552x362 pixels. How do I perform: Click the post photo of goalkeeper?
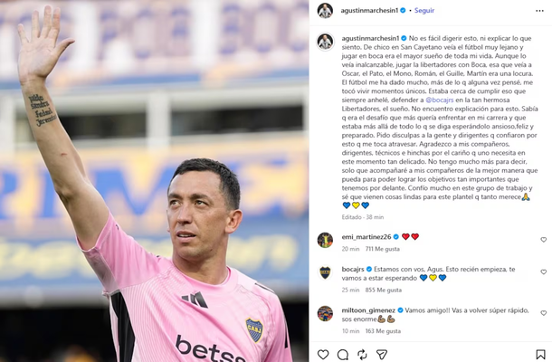coord(155,181)
